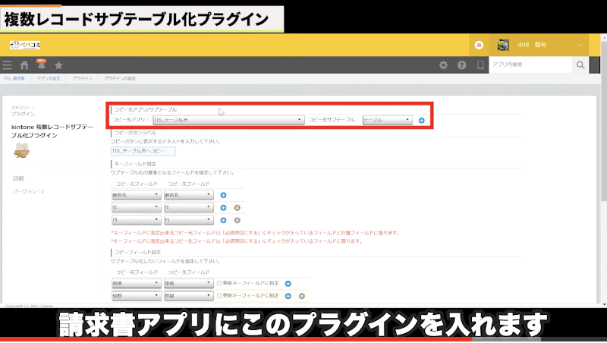Screen dimensions: 607x343
Task: Open the コピー先アプリ dropdown
Action: pos(228,120)
